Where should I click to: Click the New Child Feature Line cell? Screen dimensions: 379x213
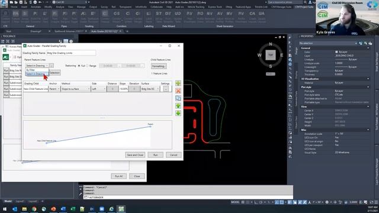[36, 89]
